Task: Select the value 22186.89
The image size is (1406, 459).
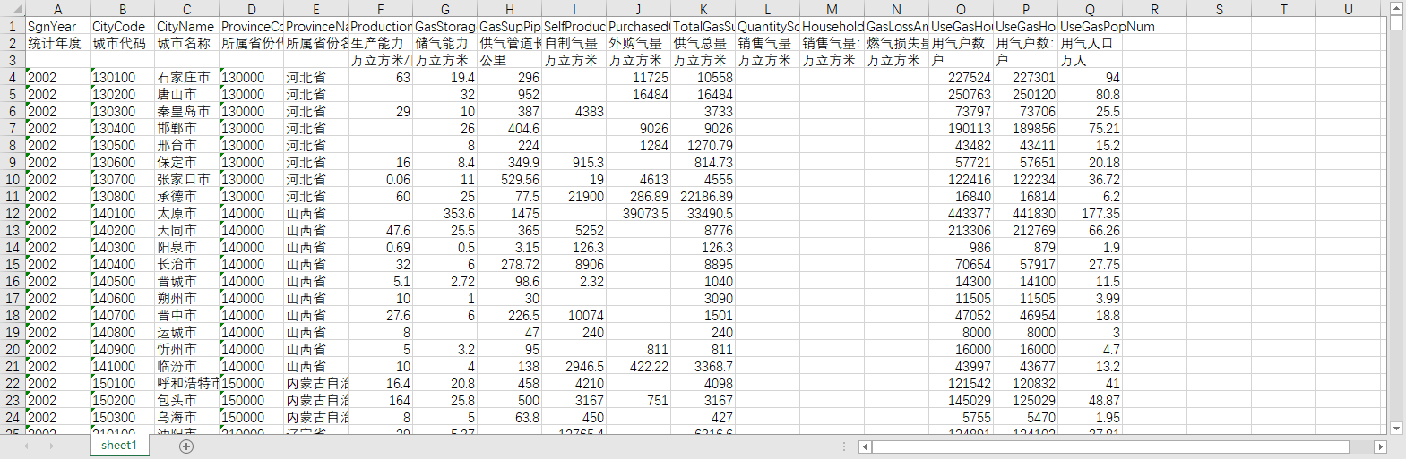Action: click(x=703, y=197)
